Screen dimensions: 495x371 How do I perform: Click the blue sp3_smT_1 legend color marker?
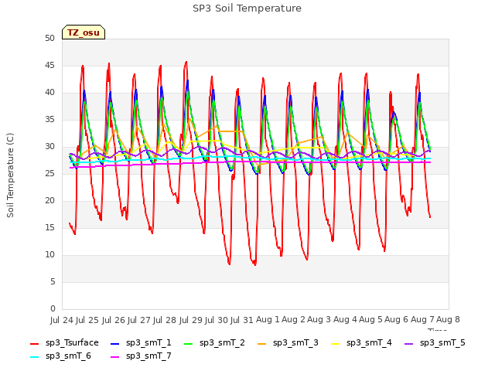tap(115, 343)
